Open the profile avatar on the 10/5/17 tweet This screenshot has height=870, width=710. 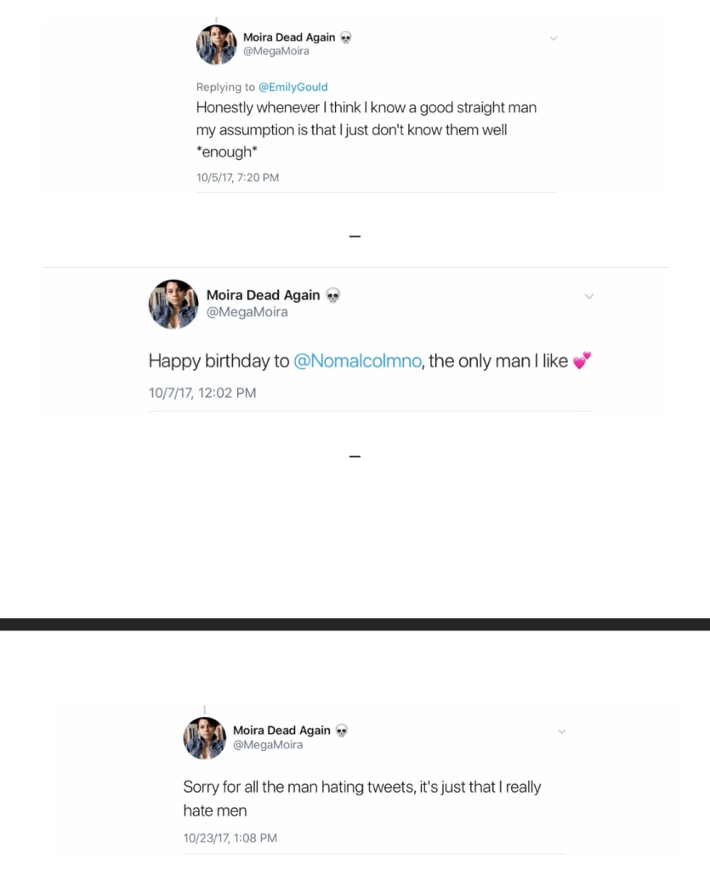pyautogui.click(x=217, y=45)
